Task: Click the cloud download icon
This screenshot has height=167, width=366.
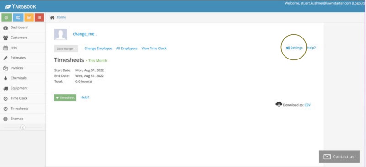Action: click(x=279, y=104)
